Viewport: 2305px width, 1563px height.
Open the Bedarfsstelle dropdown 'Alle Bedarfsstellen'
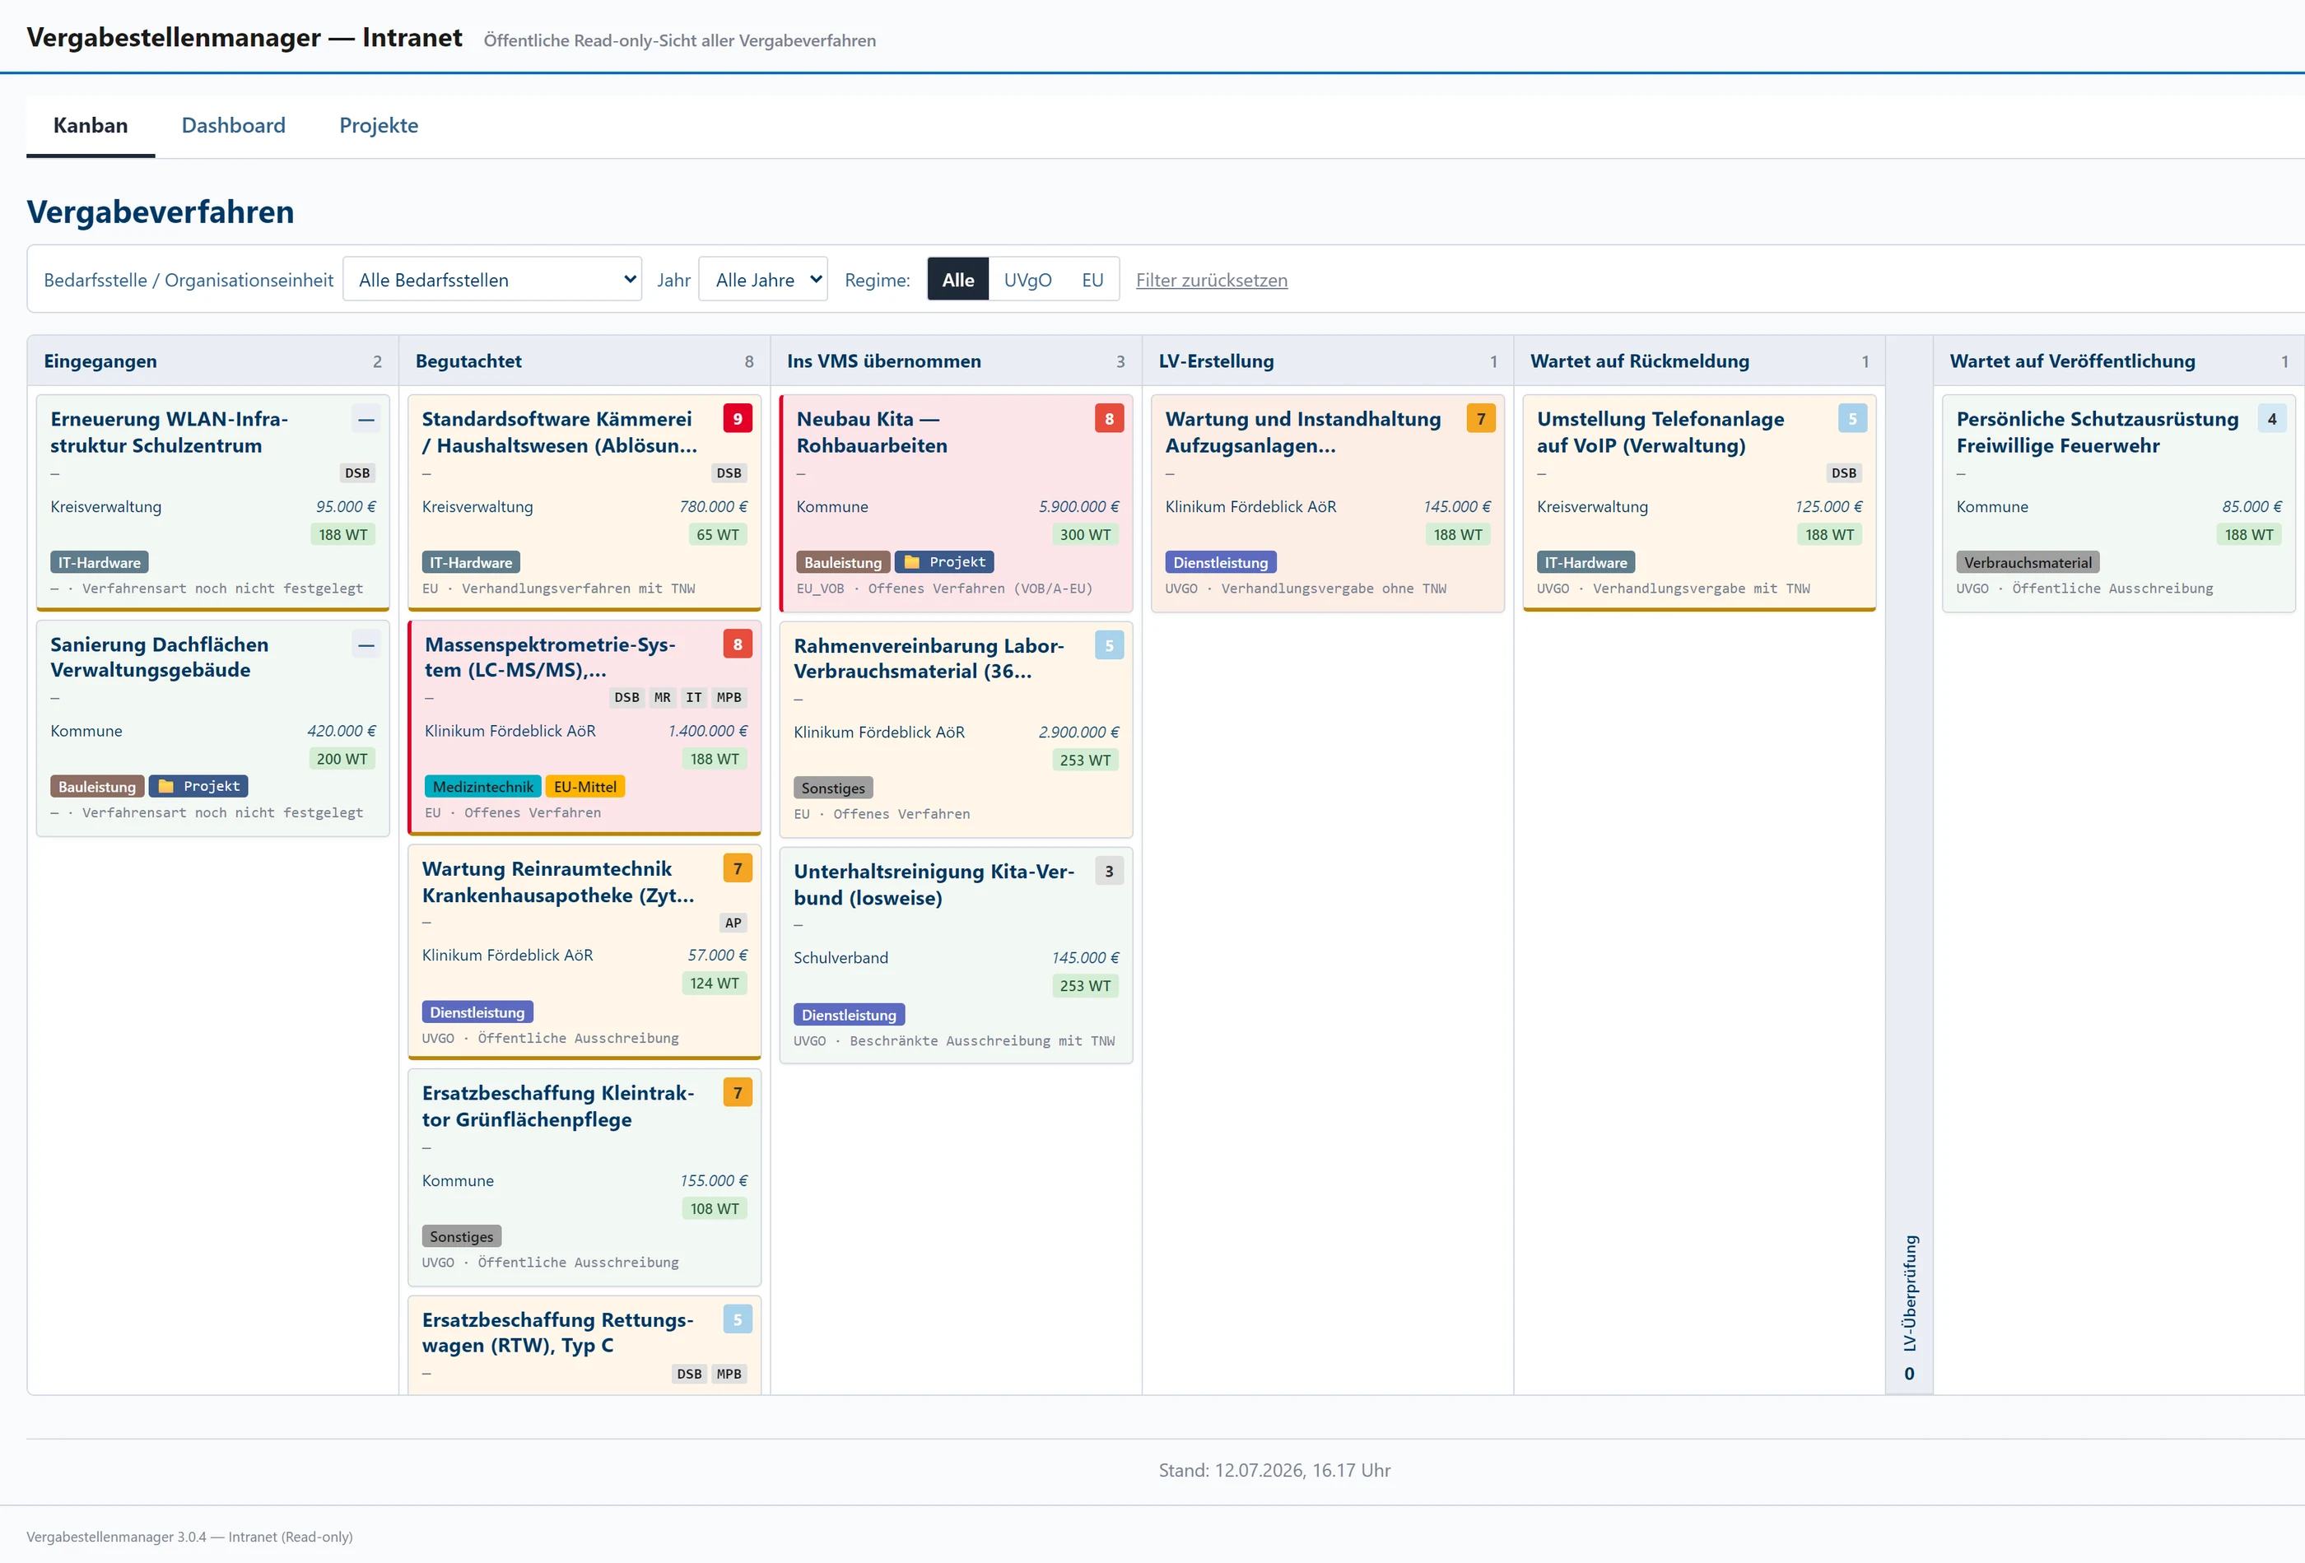[x=492, y=280]
